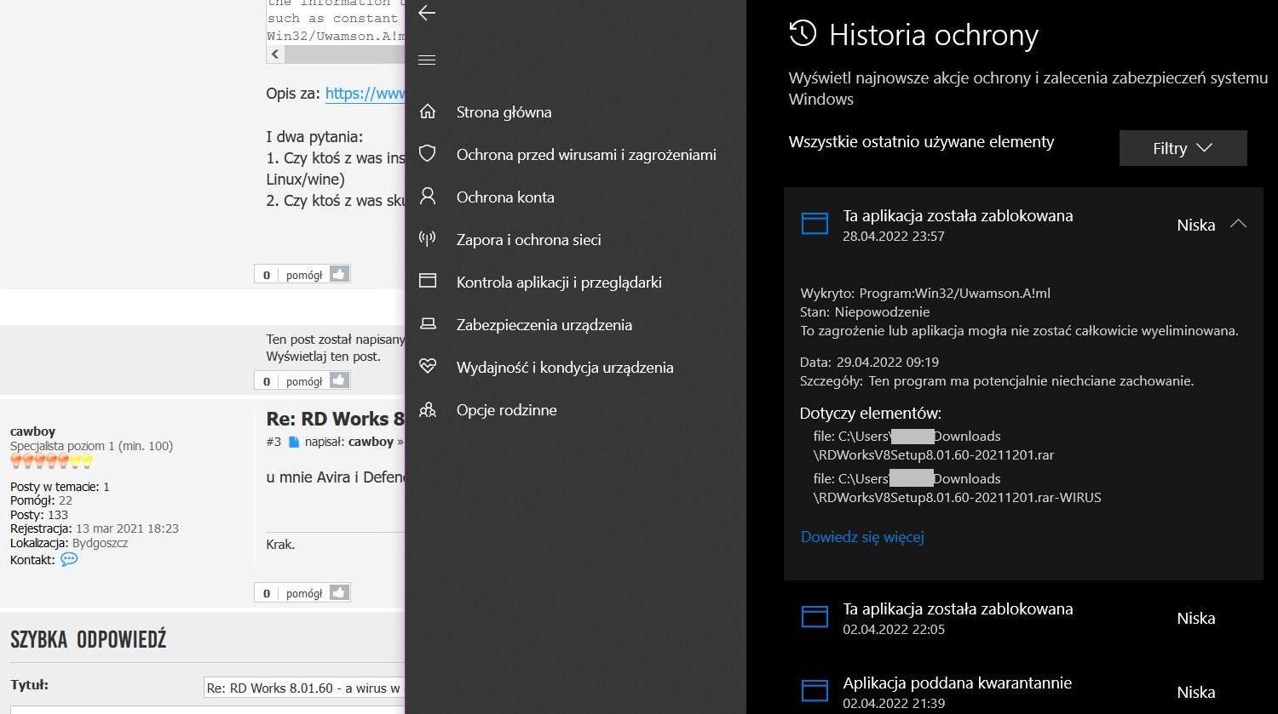Open the Filtry dropdown
Screen dimensions: 1278x714
[x=1183, y=148]
